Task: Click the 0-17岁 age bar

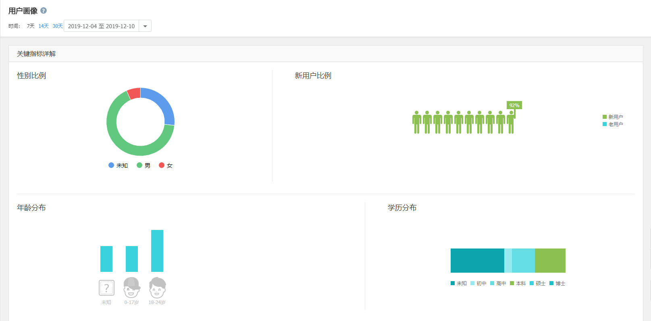Action: click(x=132, y=259)
